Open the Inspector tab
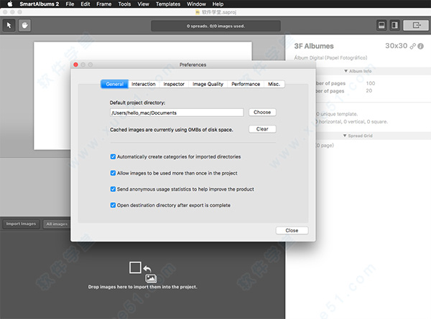Screen dimensions: 431x319 tap(174, 84)
